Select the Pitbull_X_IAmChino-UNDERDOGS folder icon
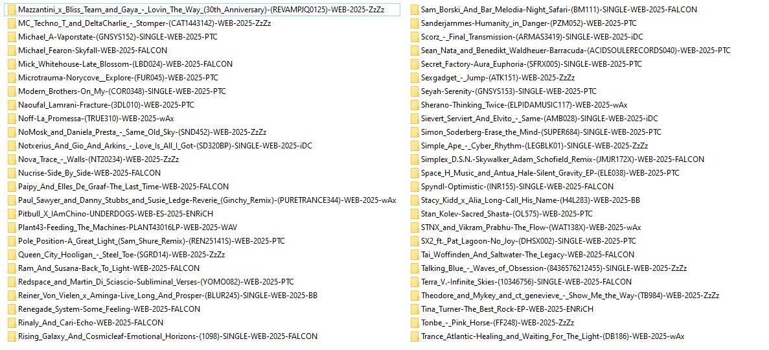This screenshot has width=769, height=350. tap(11, 213)
